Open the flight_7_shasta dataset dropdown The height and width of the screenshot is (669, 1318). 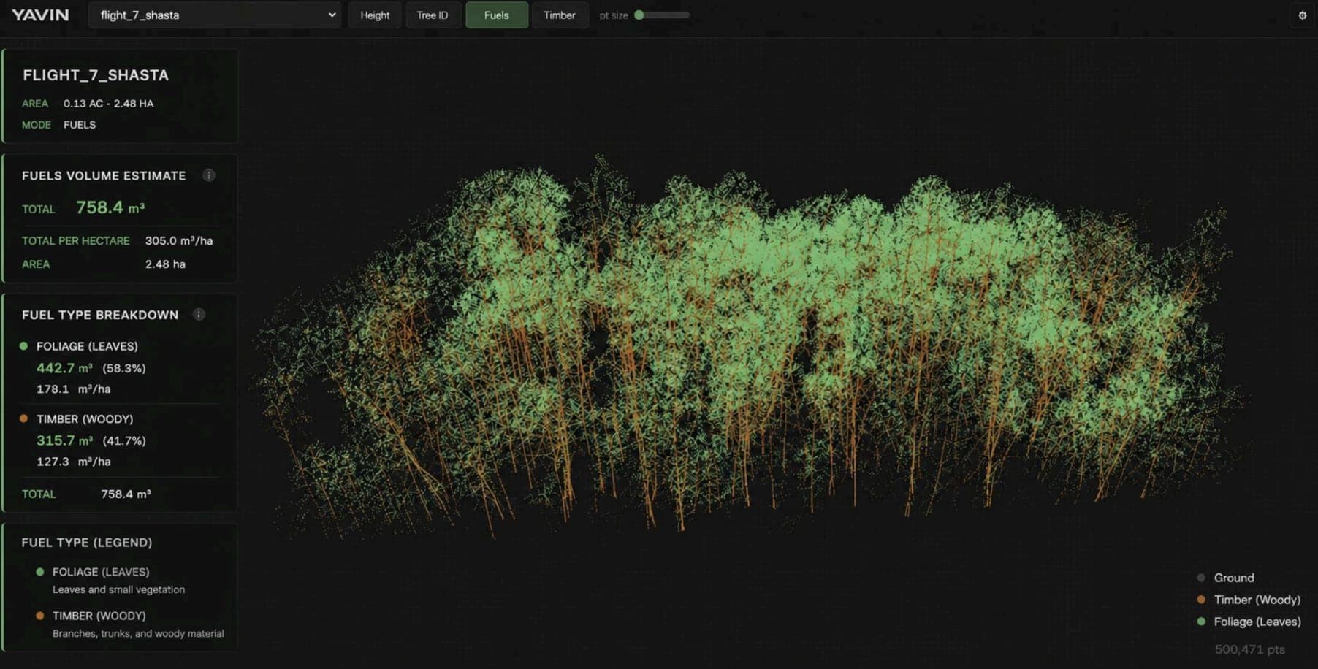[216, 15]
